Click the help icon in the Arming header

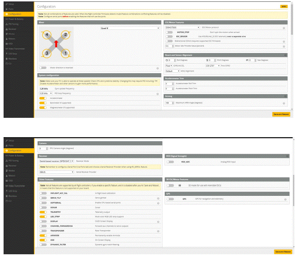(x=285, y=96)
